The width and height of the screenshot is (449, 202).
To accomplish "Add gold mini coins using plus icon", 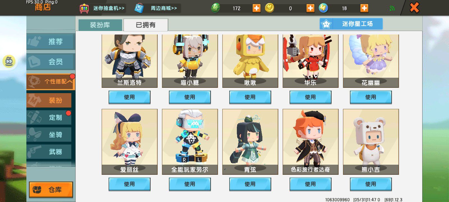I will pos(310,8).
